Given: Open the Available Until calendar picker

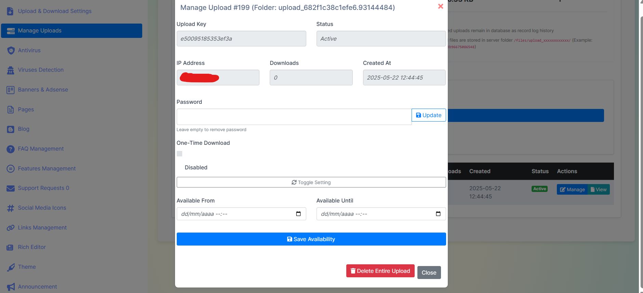Looking at the screenshot, I should [438, 214].
